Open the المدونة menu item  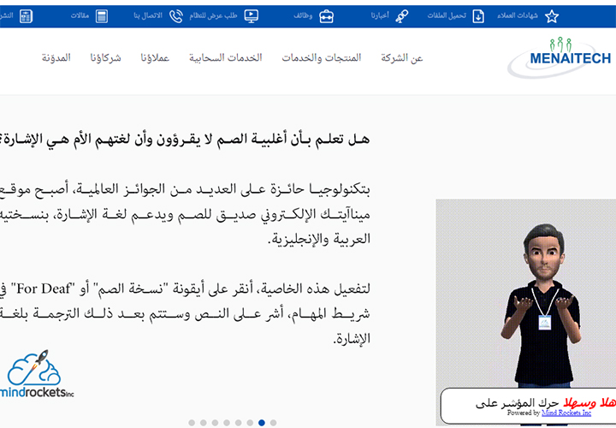[x=56, y=57]
